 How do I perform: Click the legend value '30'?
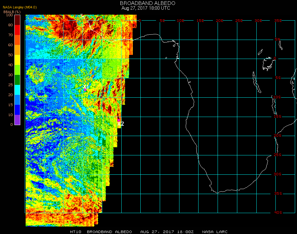[10, 75]
